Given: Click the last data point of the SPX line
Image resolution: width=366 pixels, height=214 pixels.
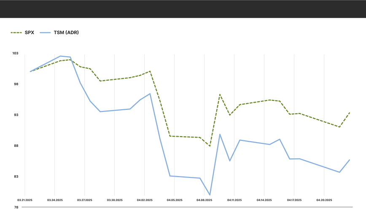Looking at the screenshot, I should 350,112.
